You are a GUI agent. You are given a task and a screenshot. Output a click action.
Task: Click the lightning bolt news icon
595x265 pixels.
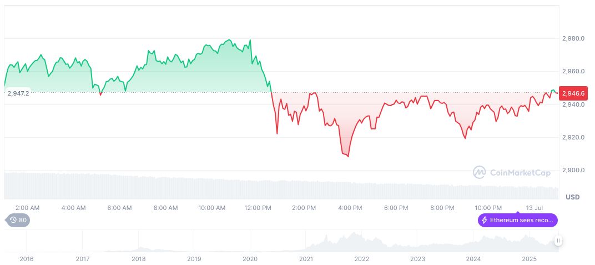[x=485, y=220]
